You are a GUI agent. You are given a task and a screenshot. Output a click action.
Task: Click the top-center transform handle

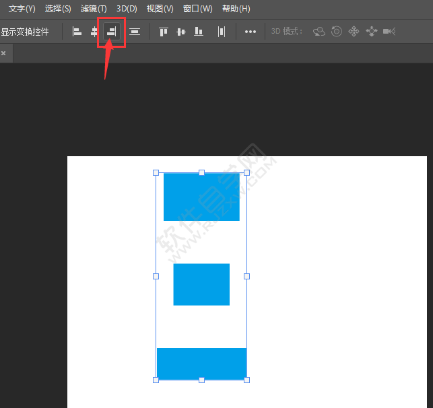(201, 172)
